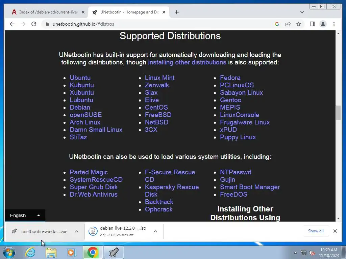The width and height of the screenshot is (346, 259).
Task: Open the tab search dropdown arrow
Action: pos(302,12)
